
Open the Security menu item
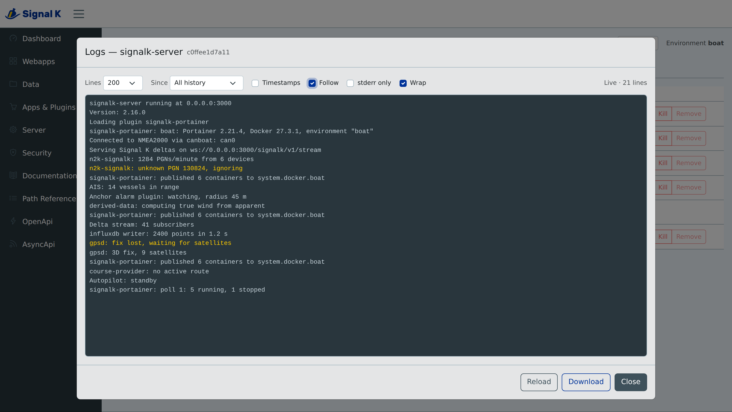click(37, 153)
